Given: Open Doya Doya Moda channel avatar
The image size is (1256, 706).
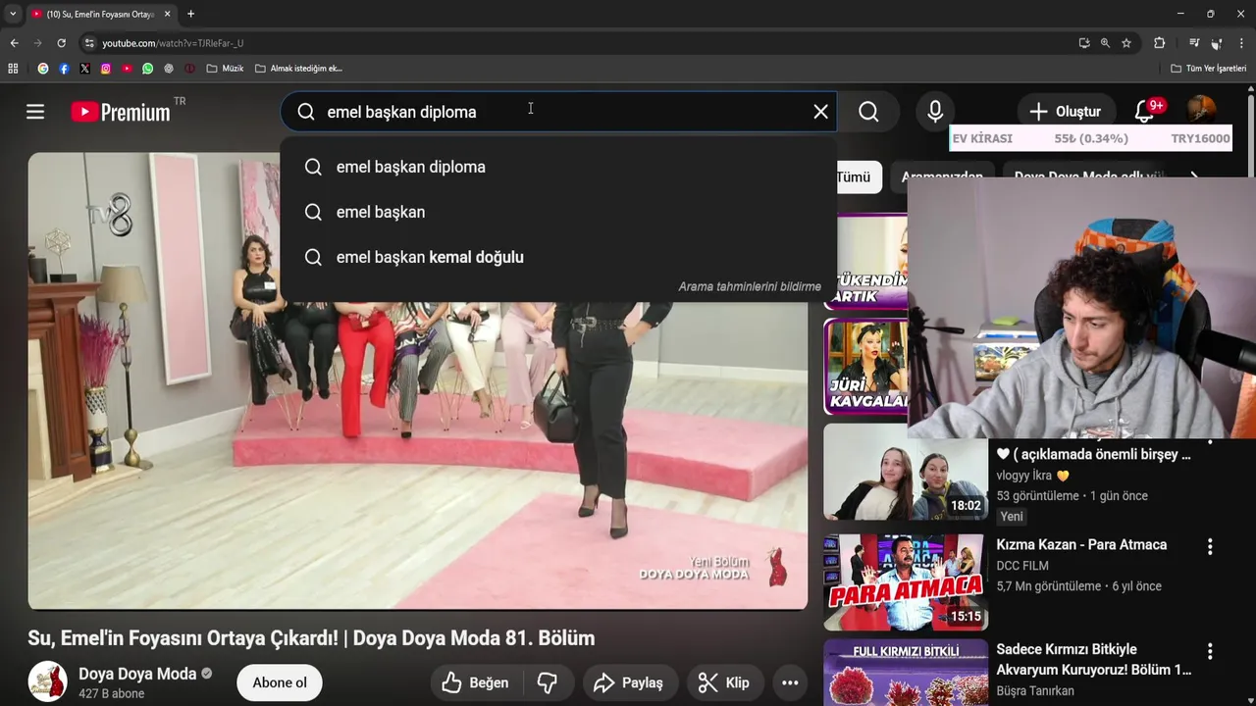Looking at the screenshot, I should click(47, 682).
